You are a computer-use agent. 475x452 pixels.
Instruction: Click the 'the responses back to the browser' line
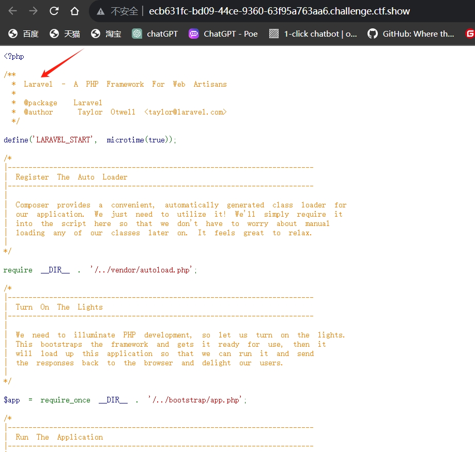(149, 363)
